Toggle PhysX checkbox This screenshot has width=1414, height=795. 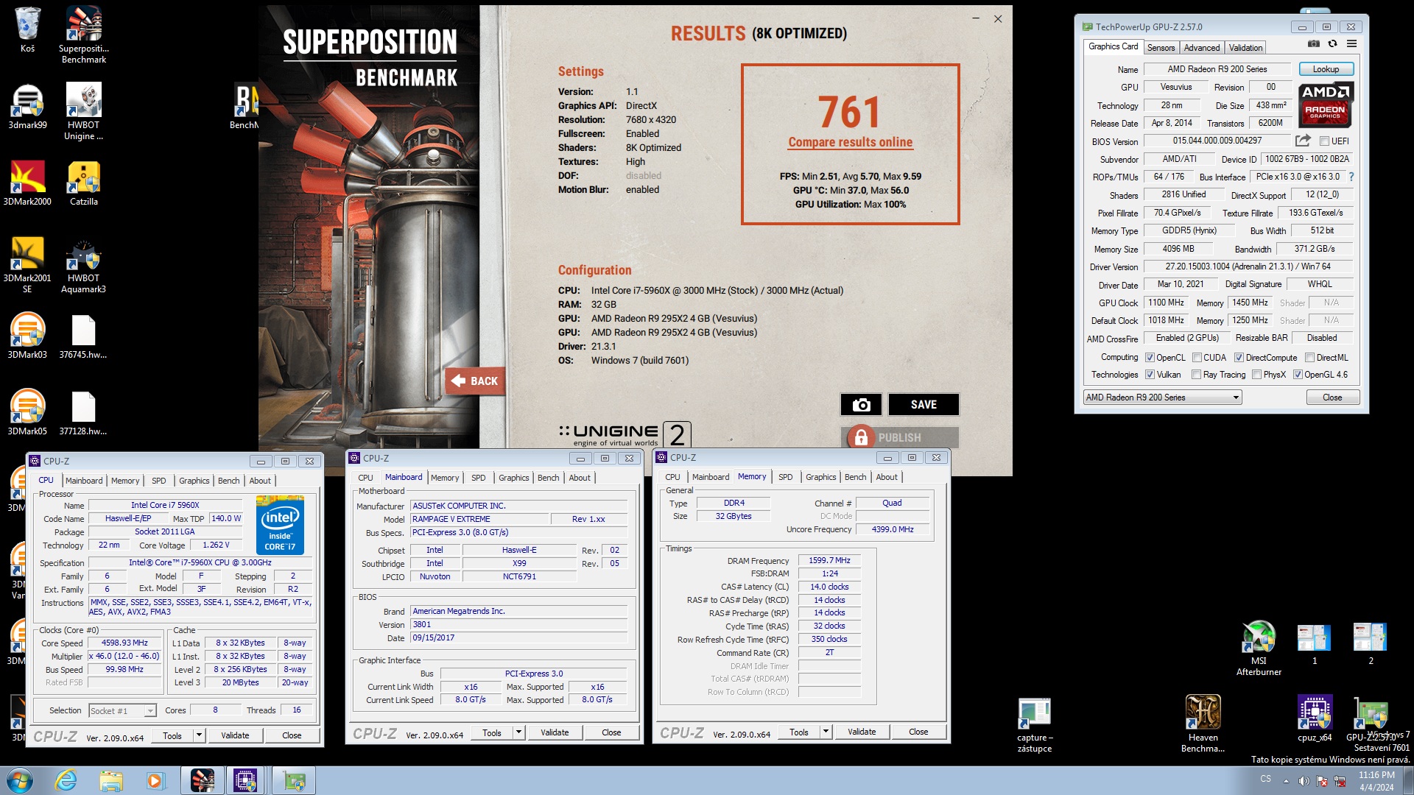click(x=1256, y=375)
